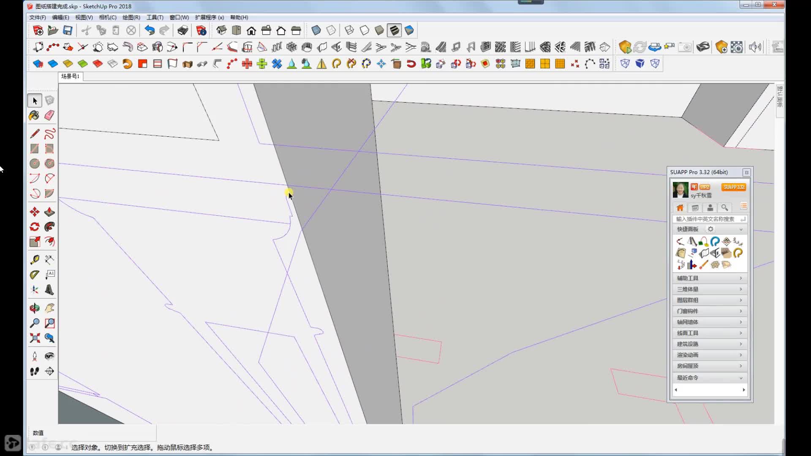The image size is (811, 456).
Task: Select the Rotate tool
Action: 34,227
